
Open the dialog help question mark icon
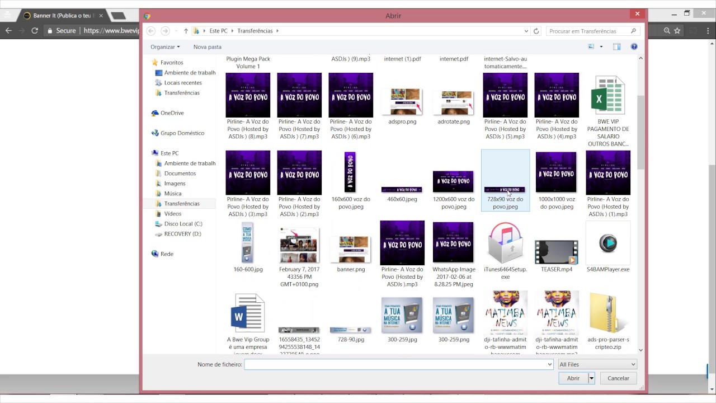[x=634, y=47]
